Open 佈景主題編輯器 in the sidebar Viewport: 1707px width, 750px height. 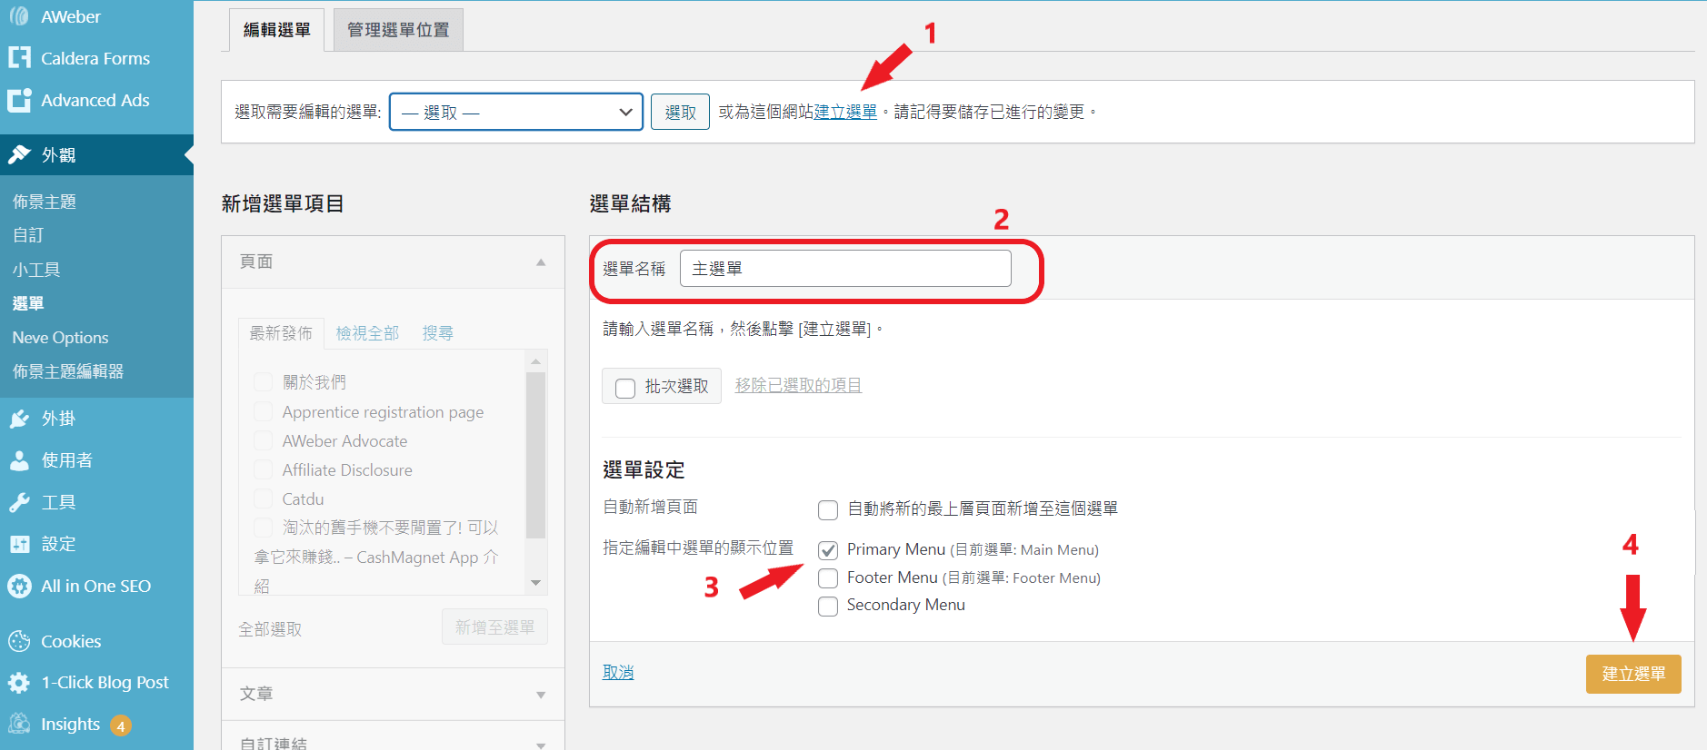point(68,371)
